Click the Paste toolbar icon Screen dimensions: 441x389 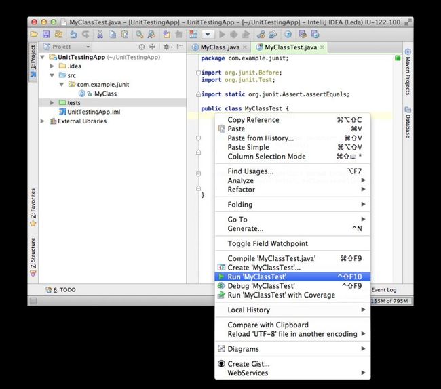tap(125, 35)
